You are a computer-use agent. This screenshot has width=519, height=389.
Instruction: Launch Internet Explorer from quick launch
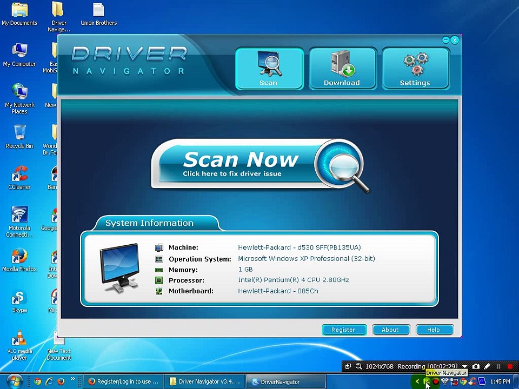pyautogui.click(x=49, y=381)
